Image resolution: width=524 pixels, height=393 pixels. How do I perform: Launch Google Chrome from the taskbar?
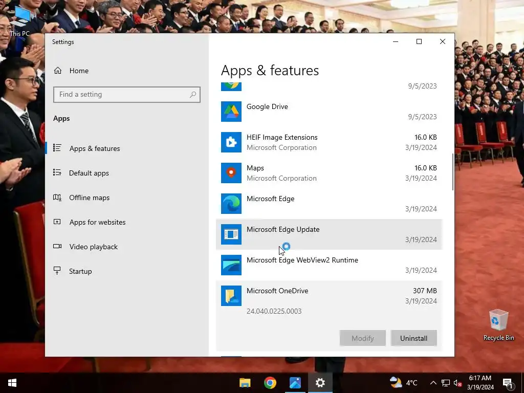coord(270,383)
